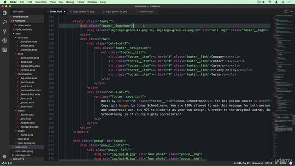Open the Search view in activity bar
Viewport: 295px width, 166px height.
click(5, 22)
